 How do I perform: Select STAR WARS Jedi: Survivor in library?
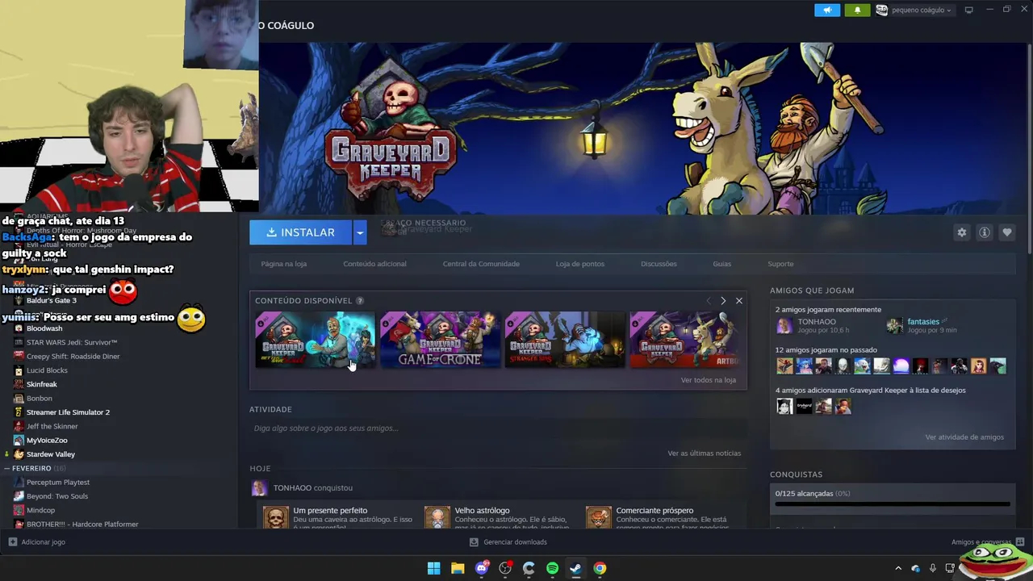pyautogui.click(x=72, y=342)
